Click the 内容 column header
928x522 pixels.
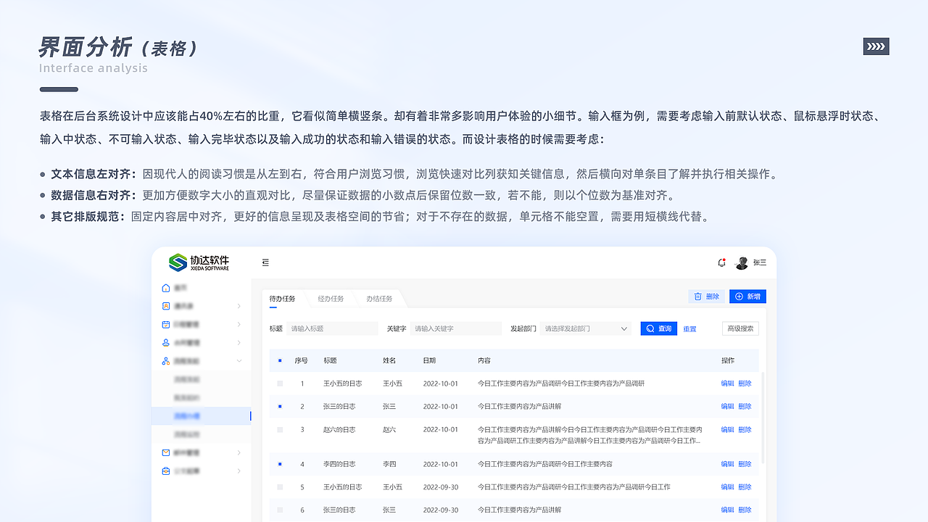click(x=484, y=360)
